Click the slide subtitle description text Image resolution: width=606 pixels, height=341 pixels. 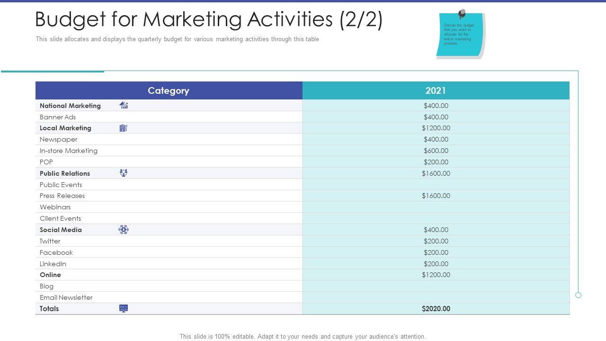[x=177, y=39]
